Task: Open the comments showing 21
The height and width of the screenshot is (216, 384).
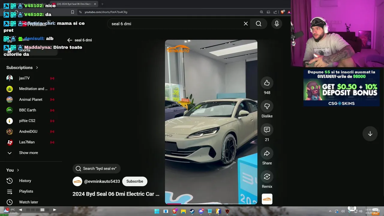Action: (267, 130)
